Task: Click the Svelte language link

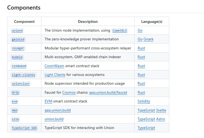Action: pyautogui.click(x=161, y=110)
